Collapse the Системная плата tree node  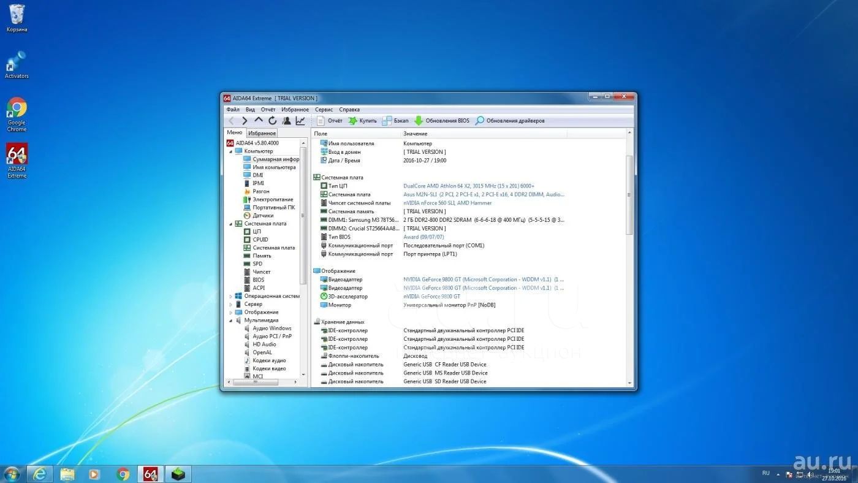coord(231,224)
